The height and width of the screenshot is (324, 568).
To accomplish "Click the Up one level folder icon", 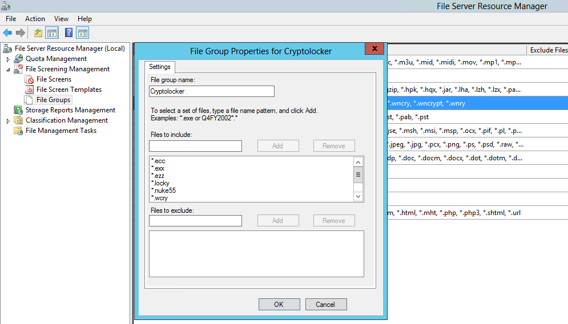I will click(38, 33).
